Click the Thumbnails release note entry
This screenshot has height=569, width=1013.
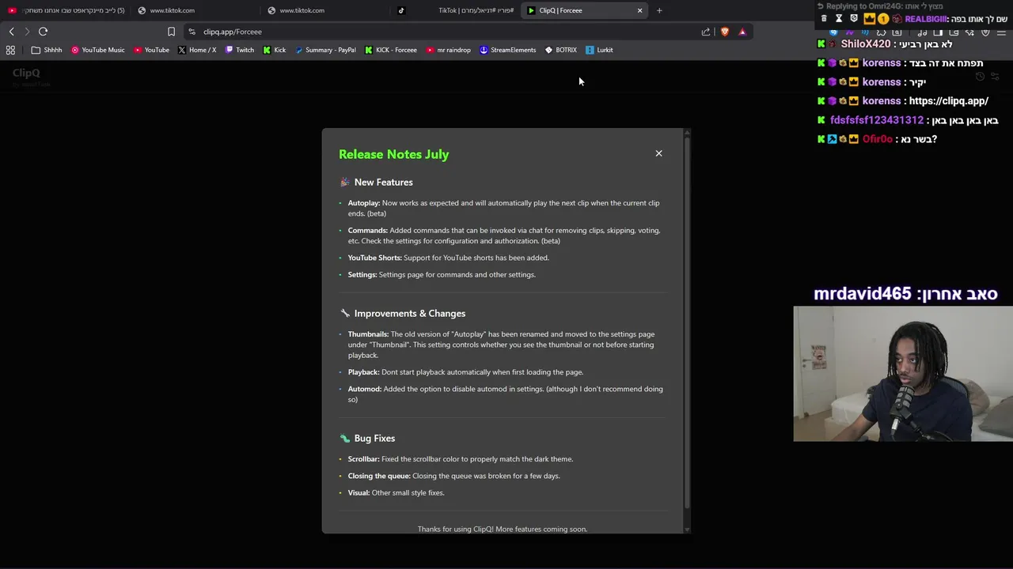[x=502, y=345]
